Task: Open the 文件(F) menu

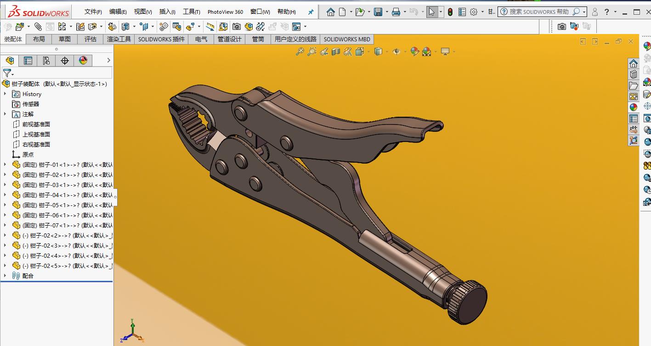Action: coord(93,12)
